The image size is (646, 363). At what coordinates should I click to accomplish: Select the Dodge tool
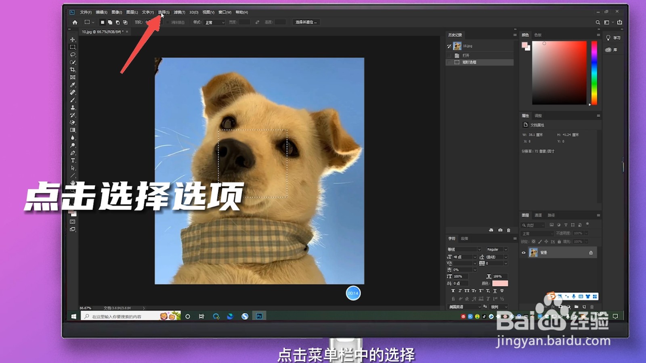click(x=73, y=146)
